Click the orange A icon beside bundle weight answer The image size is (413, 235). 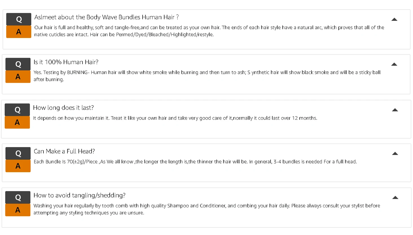pyautogui.click(x=18, y=166)
